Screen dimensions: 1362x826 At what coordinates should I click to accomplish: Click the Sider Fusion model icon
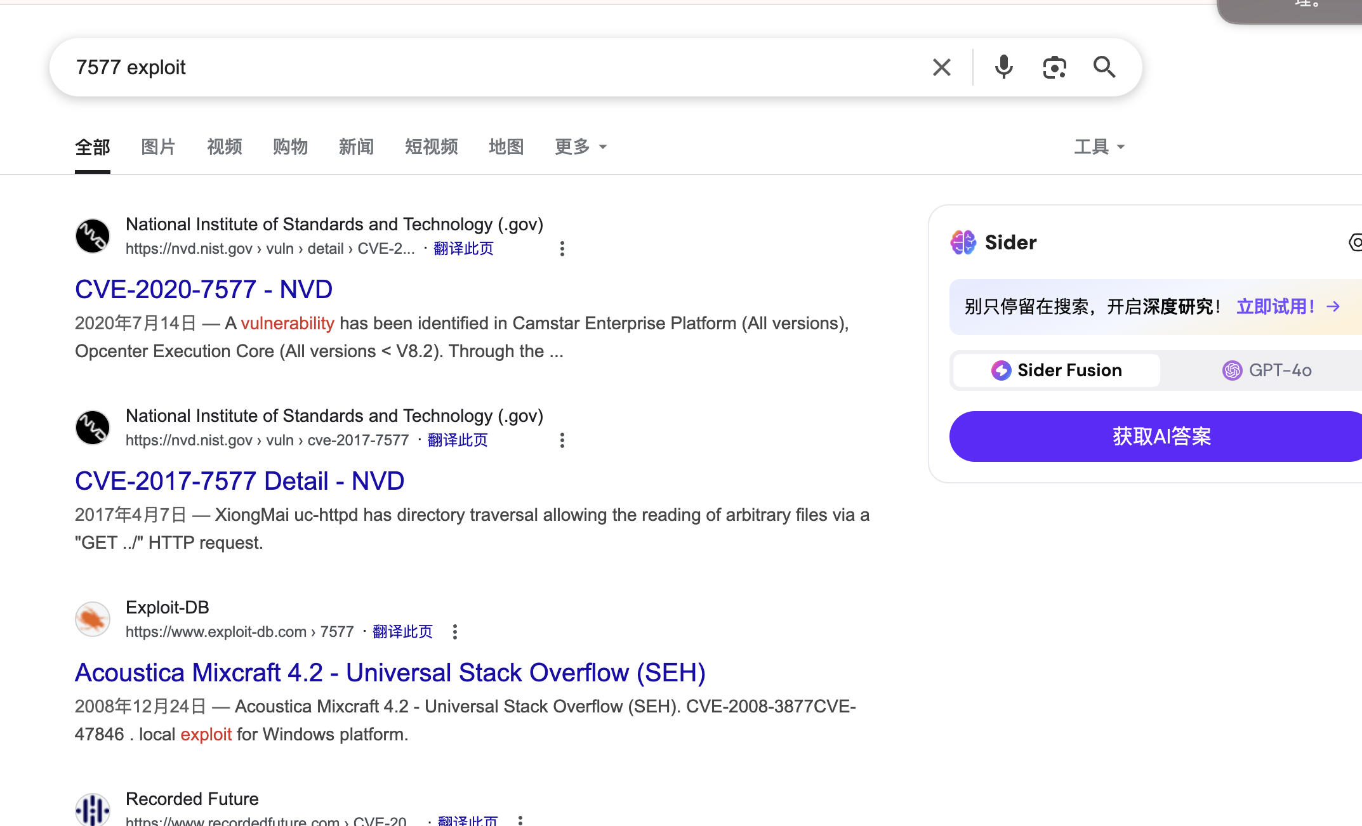tap(1002, 370)
